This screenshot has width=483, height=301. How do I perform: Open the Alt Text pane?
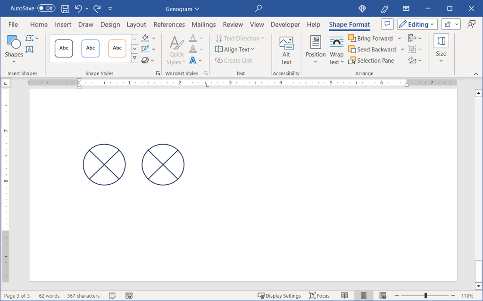[x=286, y=50]
